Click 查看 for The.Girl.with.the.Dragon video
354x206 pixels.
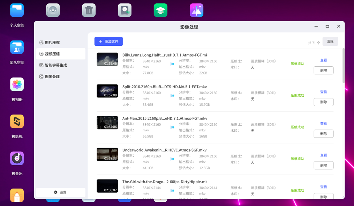[x=324, y=187]
